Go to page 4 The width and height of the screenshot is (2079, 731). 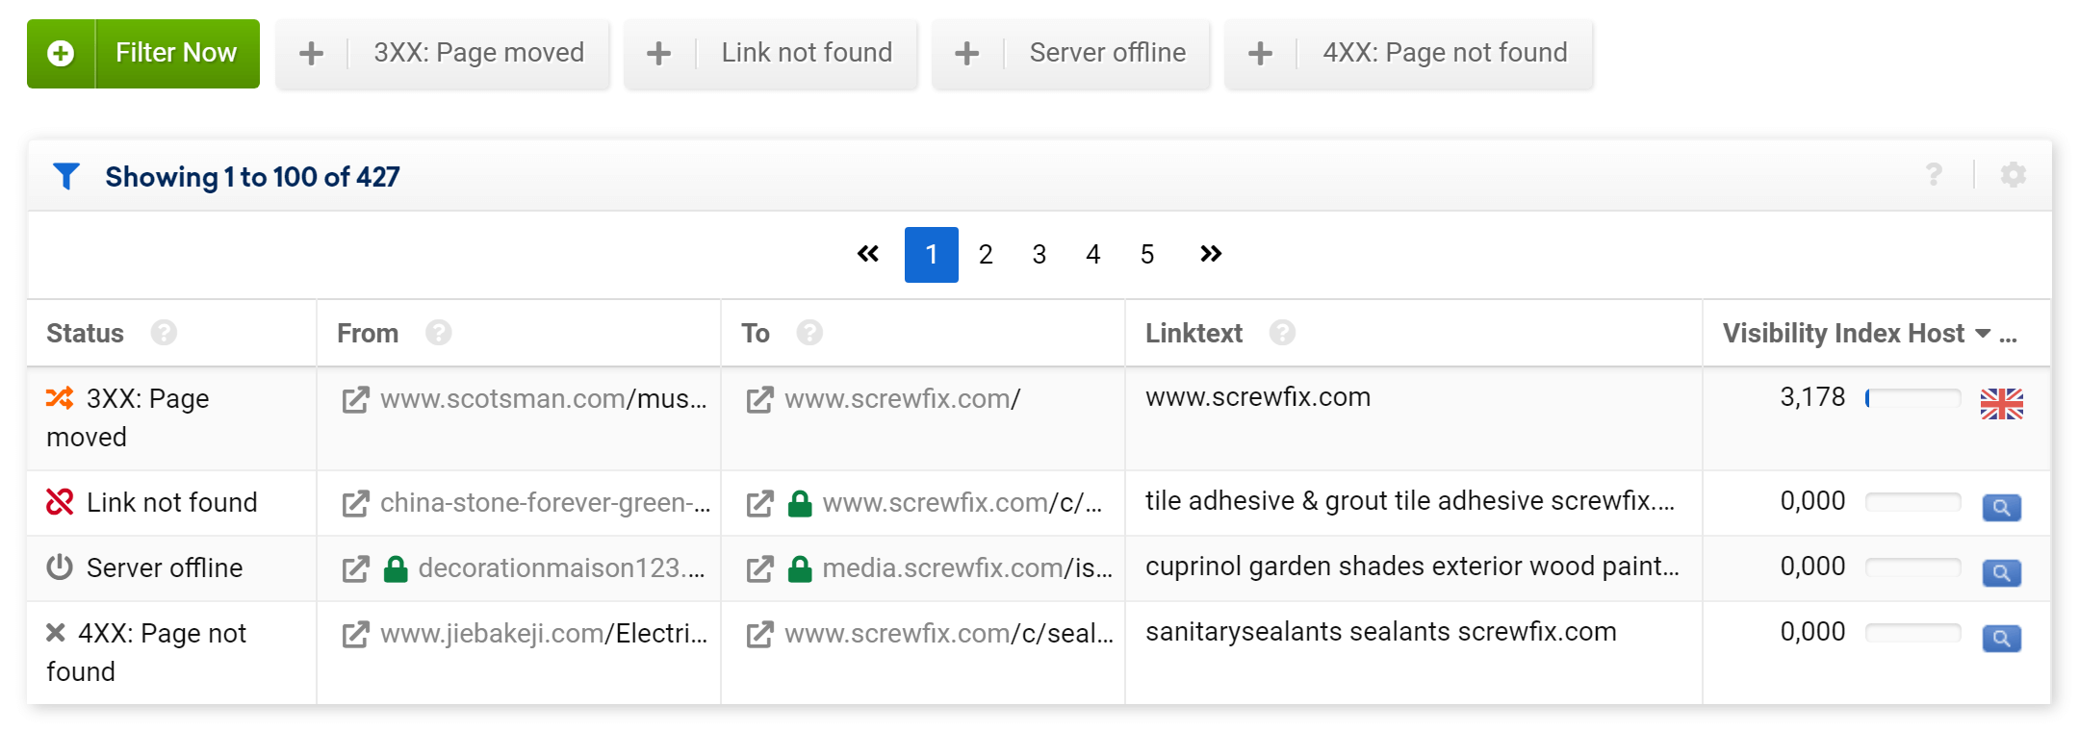click(x=1093, y=255)
